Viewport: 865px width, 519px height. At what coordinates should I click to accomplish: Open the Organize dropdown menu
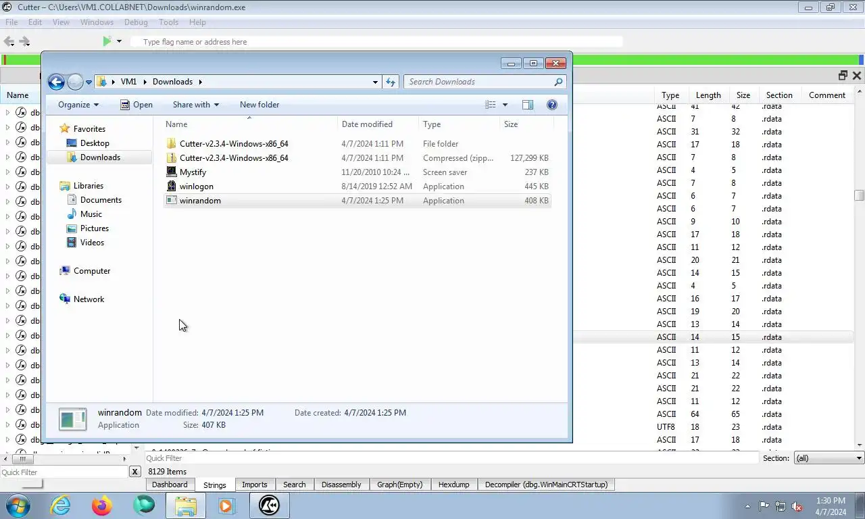click(x=78, y=105)
